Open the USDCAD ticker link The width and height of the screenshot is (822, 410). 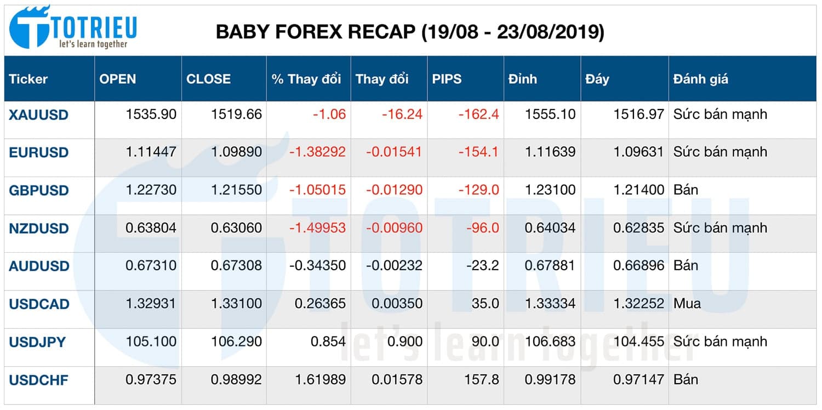coord(38,304)
